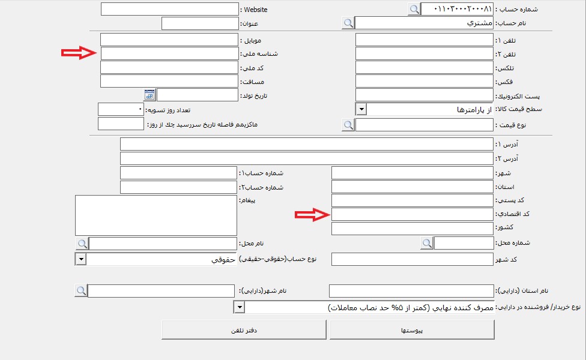This screenshot has width=586, height=360.
Task: Click the موبایل input field
Action: click(169, 40)
